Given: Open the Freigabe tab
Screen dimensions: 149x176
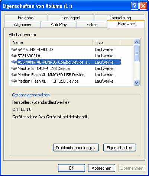Looking at the screenshot, I should 26,17.
